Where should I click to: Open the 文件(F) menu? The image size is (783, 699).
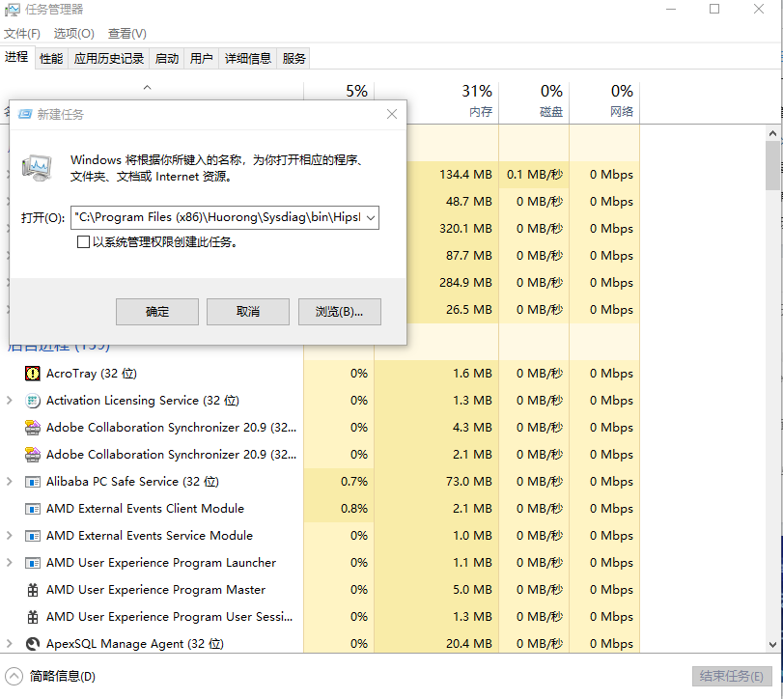(x=22, y=34)
